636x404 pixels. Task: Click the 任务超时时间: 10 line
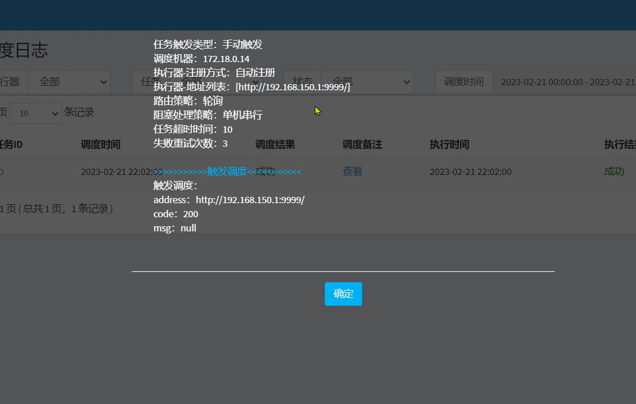click(192, 129)
